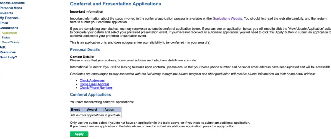
Task: Open the Need Help? sidebar item
Action: [x=9, y=57]
